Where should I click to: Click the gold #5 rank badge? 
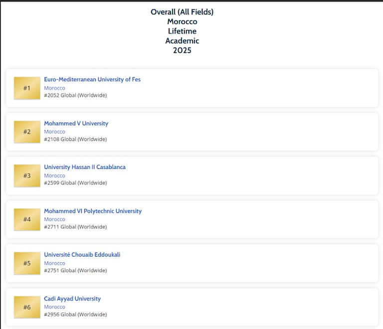tap(27, 263)
